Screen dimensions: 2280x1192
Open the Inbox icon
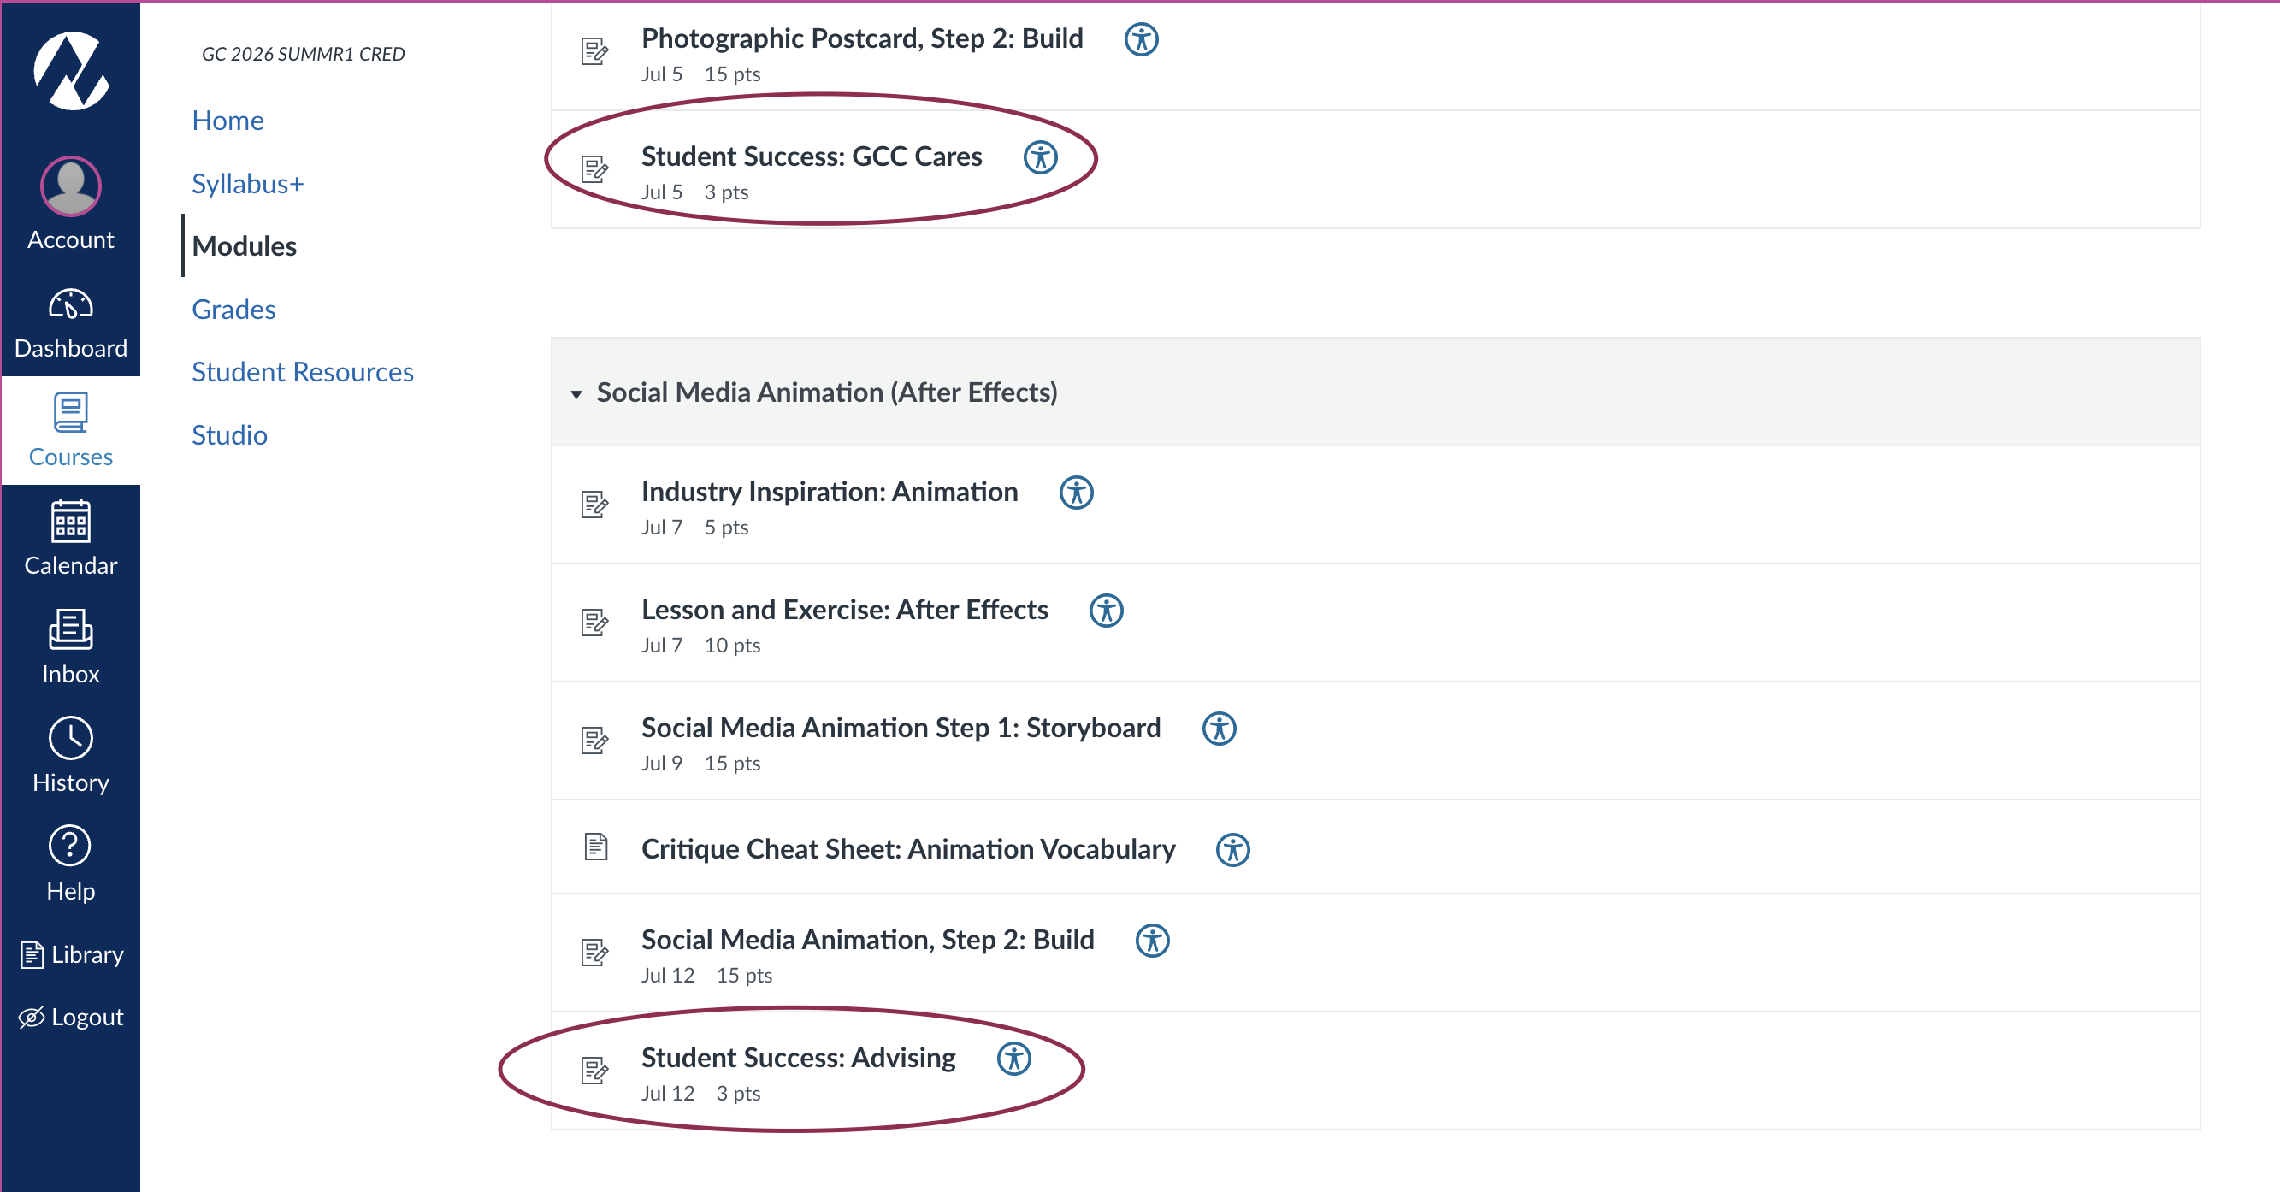[x=70, y=630]
